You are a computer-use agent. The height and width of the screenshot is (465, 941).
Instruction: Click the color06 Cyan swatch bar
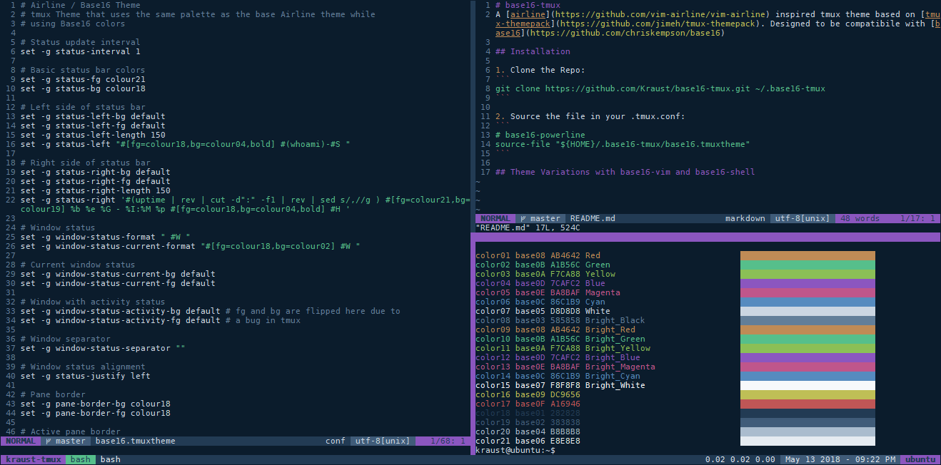point(807,302)
